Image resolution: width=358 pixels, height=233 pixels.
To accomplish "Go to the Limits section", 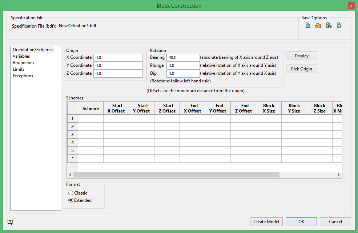I will (19, 69).
